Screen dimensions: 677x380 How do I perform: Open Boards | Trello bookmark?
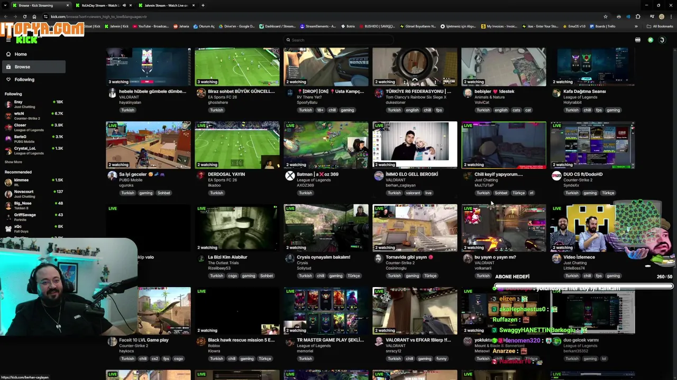click(602, 26)
